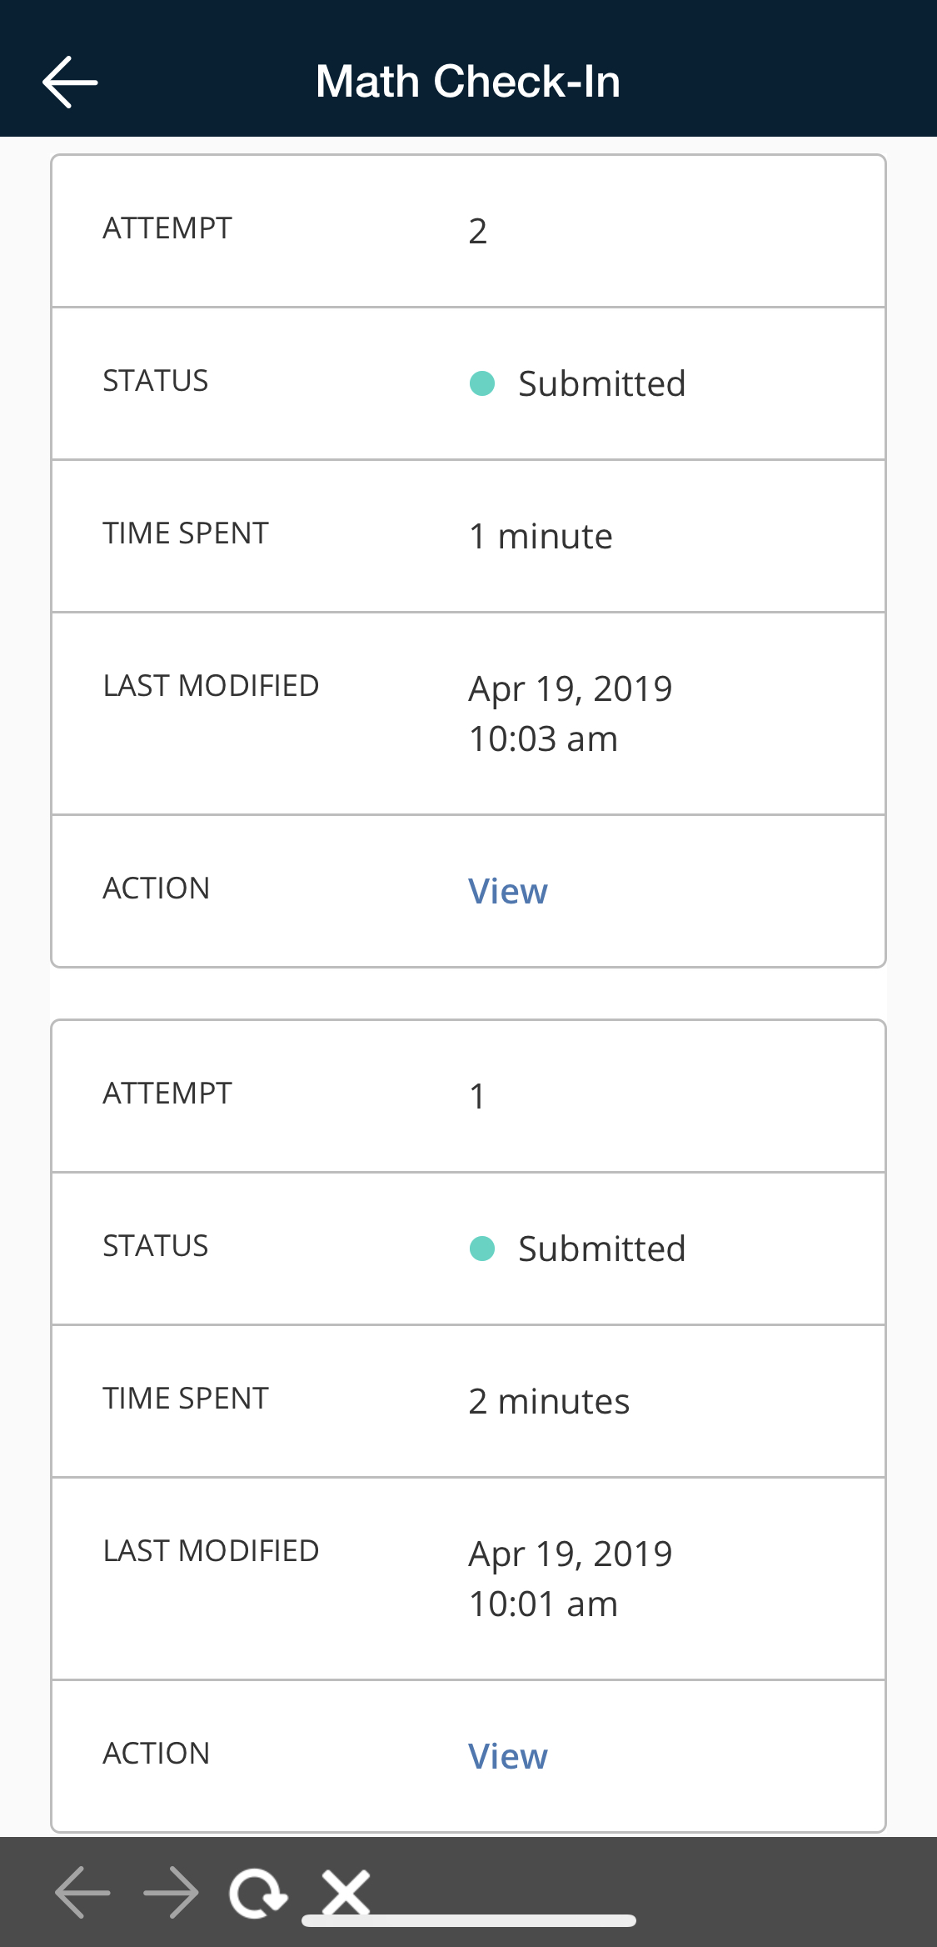The image size is (937, 1947).
Task: Tap the Submitted status text for attempt 2
Action: pos(601,383)
